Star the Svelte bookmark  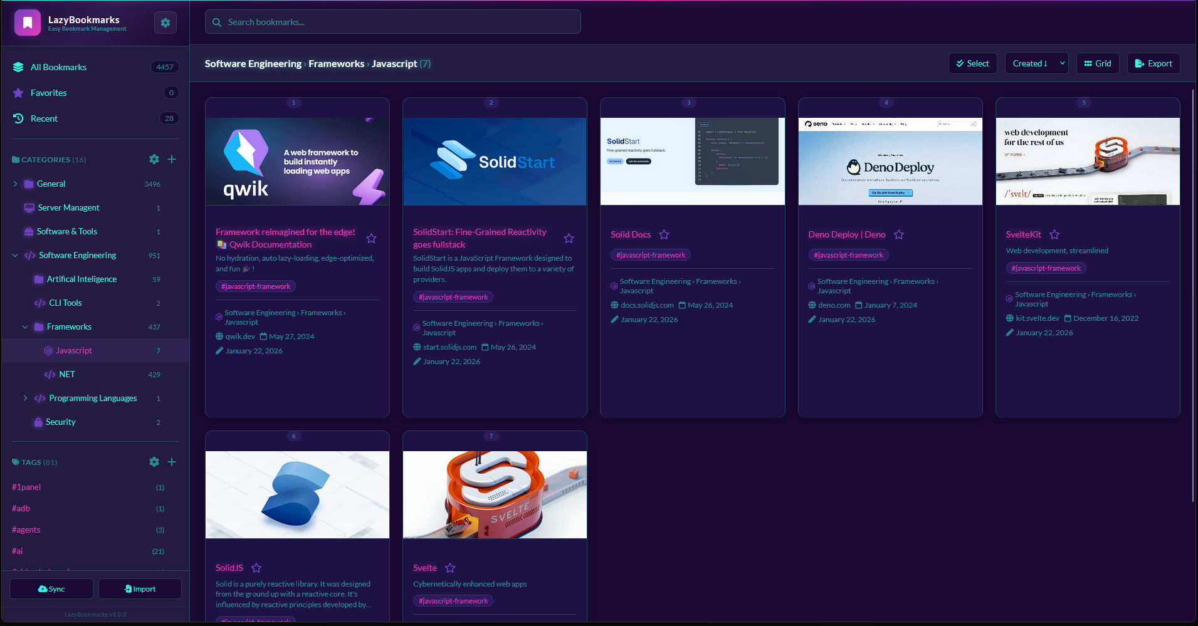pyautogui.click(x=450, y=568)
